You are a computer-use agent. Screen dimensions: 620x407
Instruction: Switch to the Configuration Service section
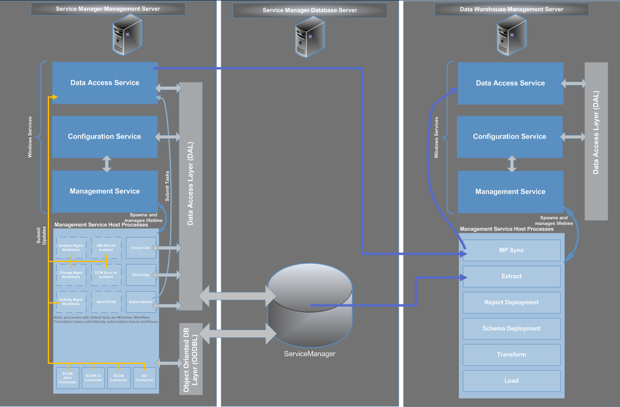pos(104,137)
